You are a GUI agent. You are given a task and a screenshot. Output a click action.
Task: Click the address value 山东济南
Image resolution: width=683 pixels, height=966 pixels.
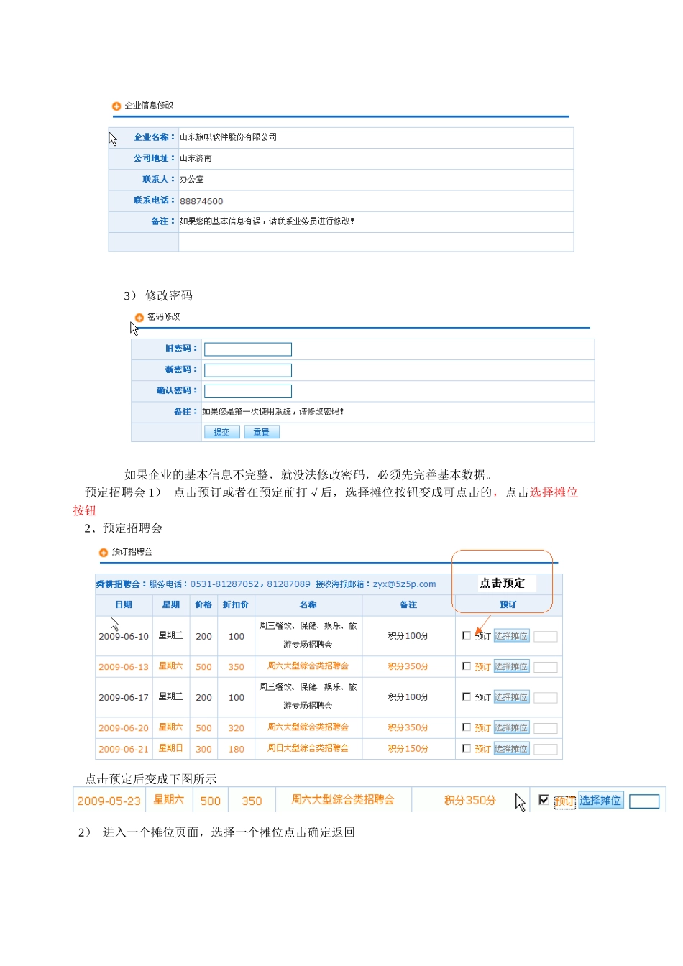(196, 158)
